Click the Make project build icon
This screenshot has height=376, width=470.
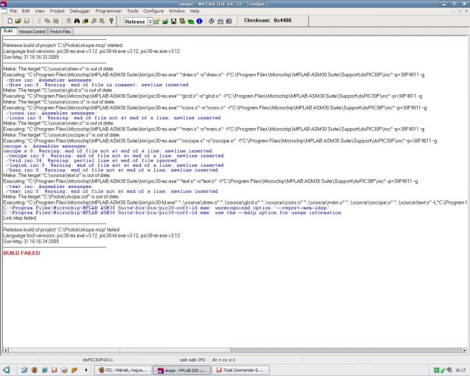[x=211, y=21]
